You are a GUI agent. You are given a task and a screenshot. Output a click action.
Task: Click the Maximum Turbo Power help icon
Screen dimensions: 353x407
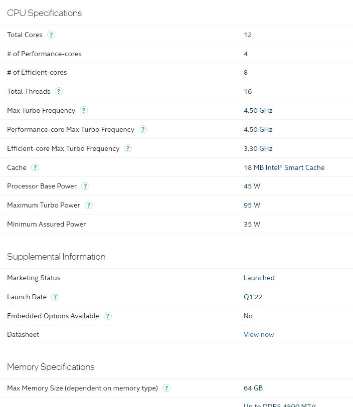tap(89, 205)
